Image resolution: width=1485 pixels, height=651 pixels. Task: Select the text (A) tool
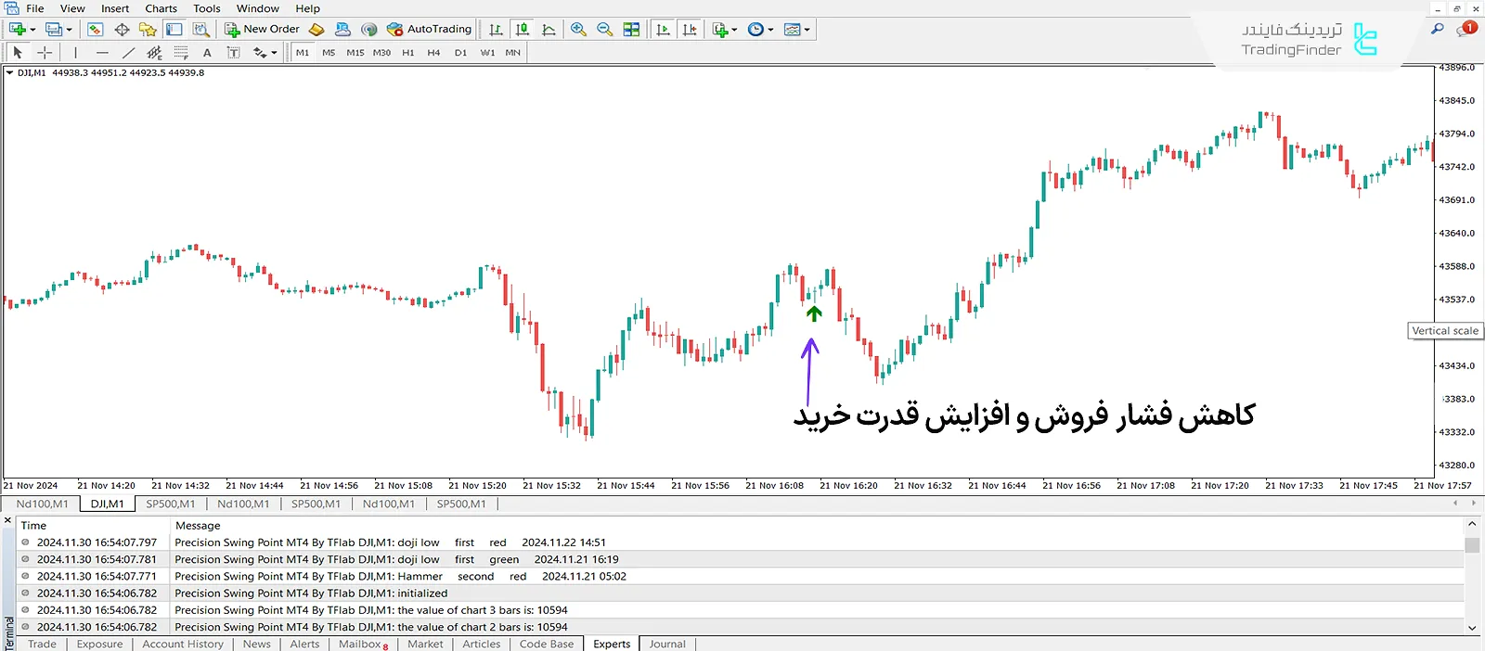[x=207, y=53]
